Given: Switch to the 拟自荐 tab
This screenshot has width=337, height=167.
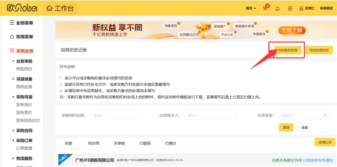Looking at the screenshot, I should pyautogui.click(x=94, y=143).
